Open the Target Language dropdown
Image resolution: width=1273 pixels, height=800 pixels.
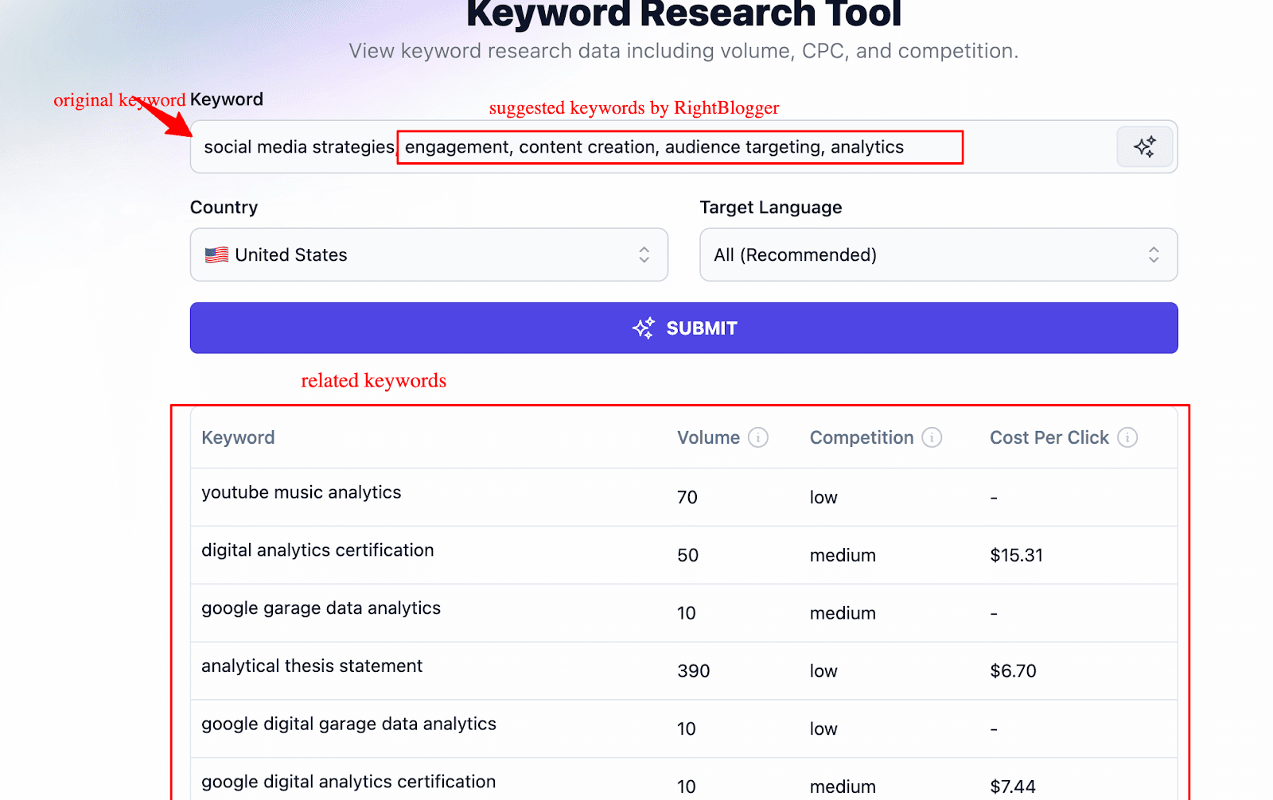coord(937,254)
